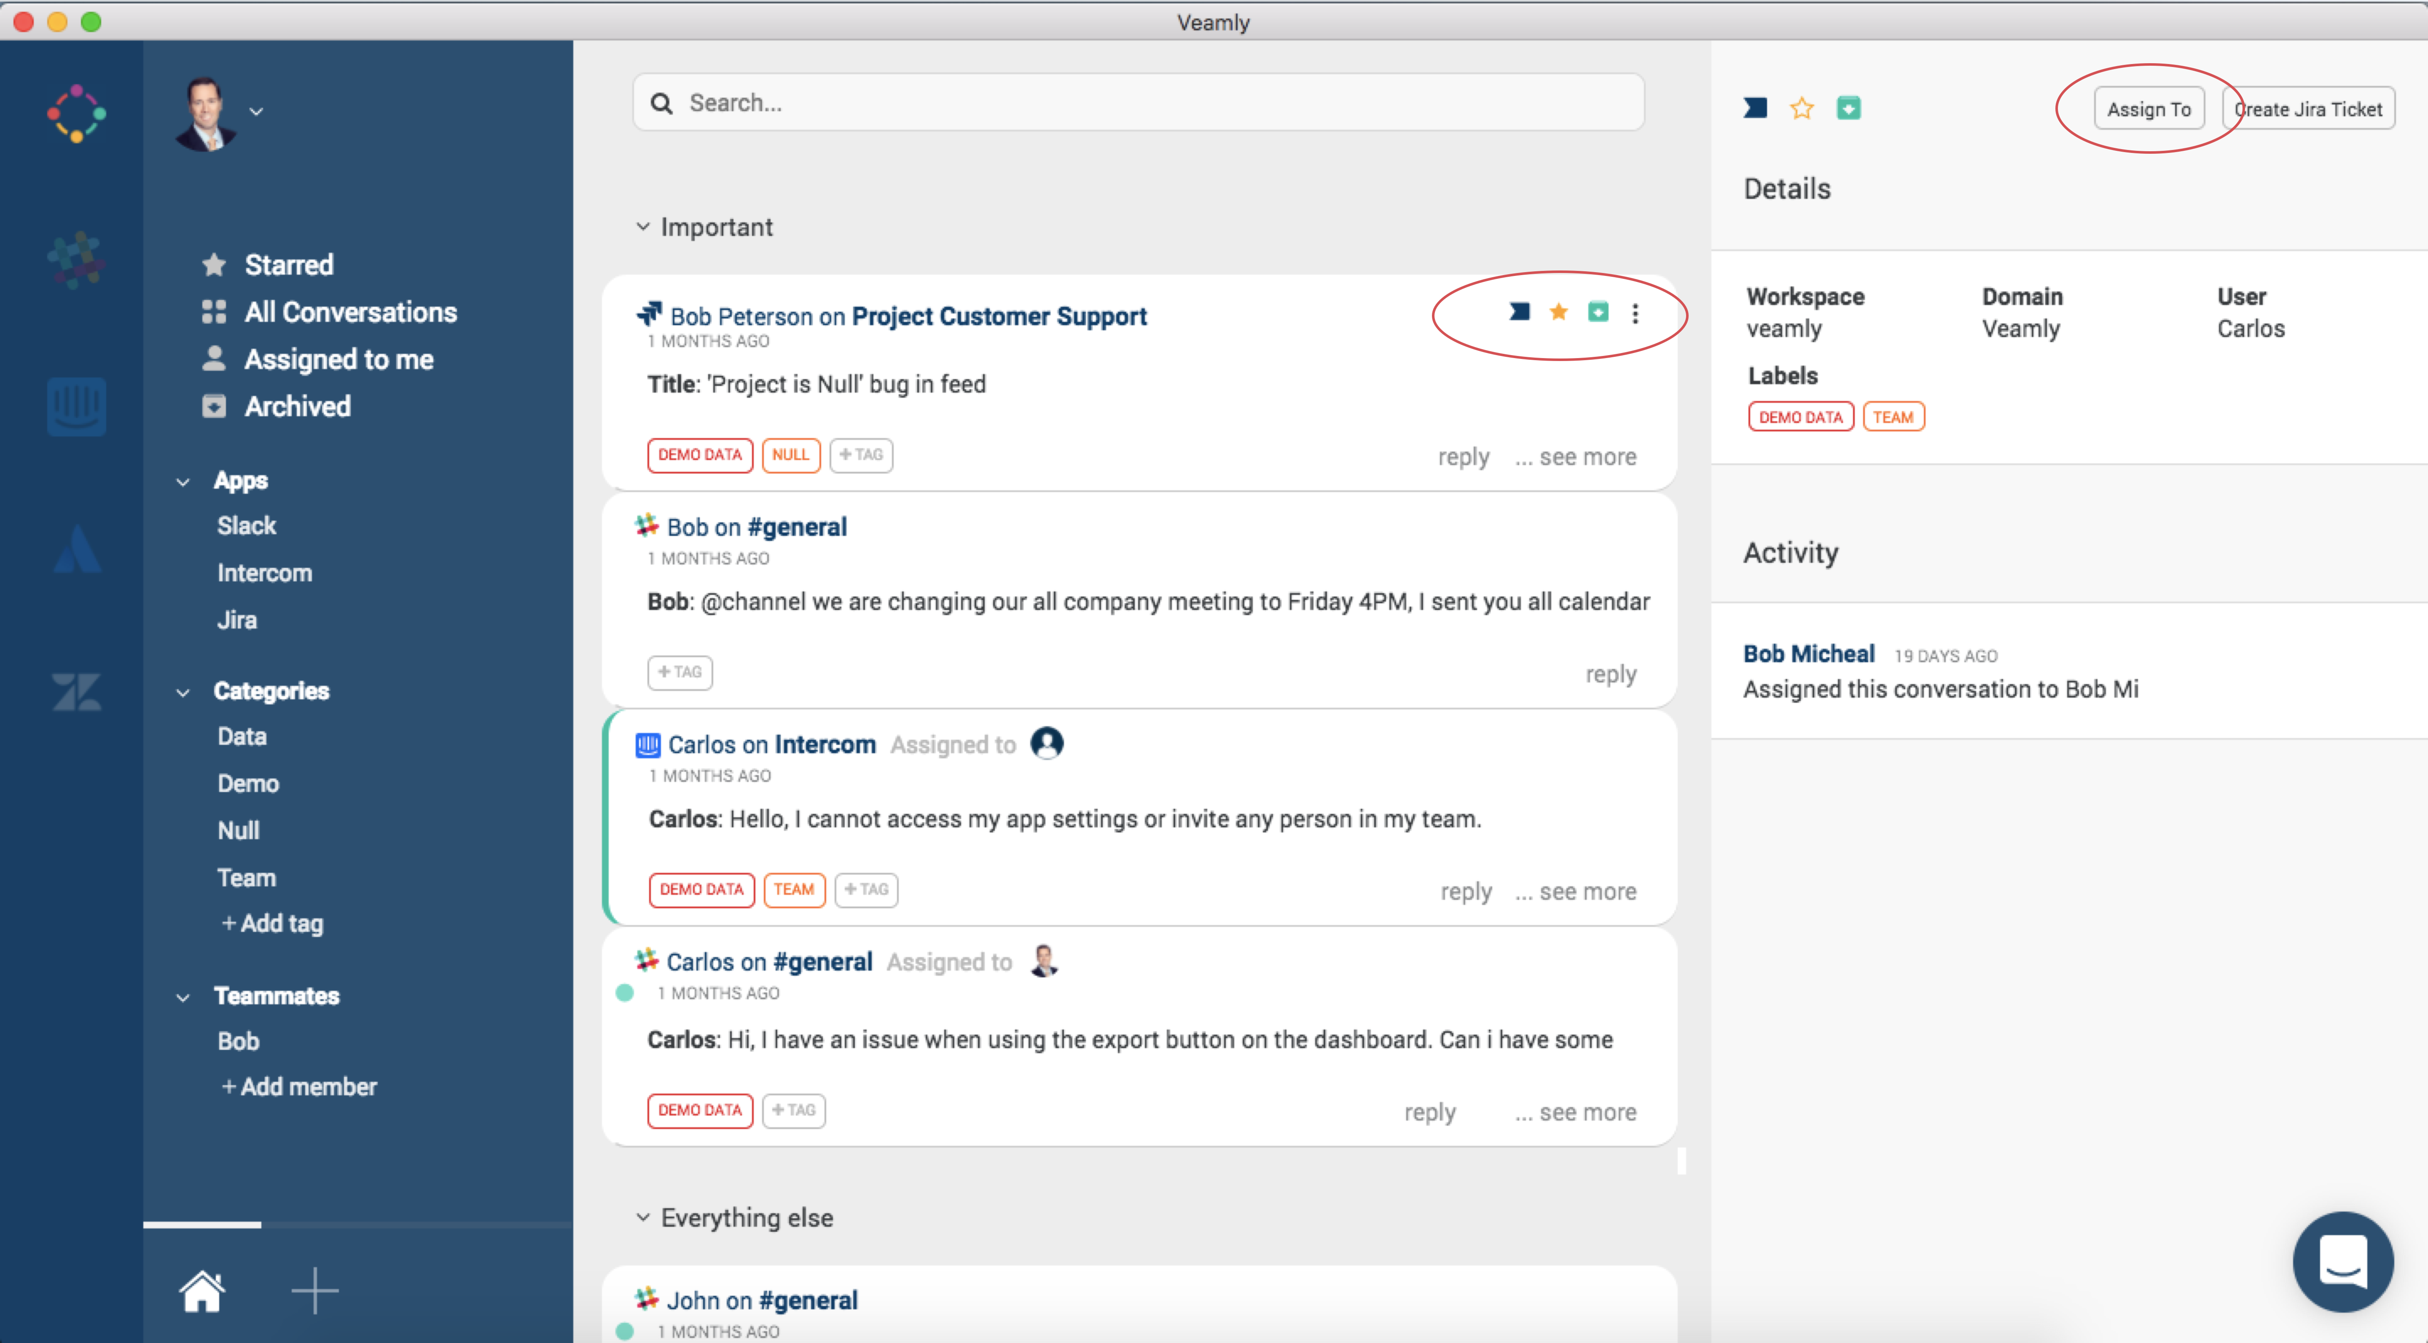Toggle flag icon in Details panel
Image resolution: width=2428 pixels, height=1343 pixels.
pyautogui.click(x=1755, y=108)
